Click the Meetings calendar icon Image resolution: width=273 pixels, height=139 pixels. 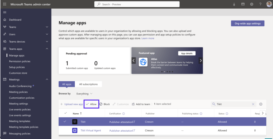[5, 80]
